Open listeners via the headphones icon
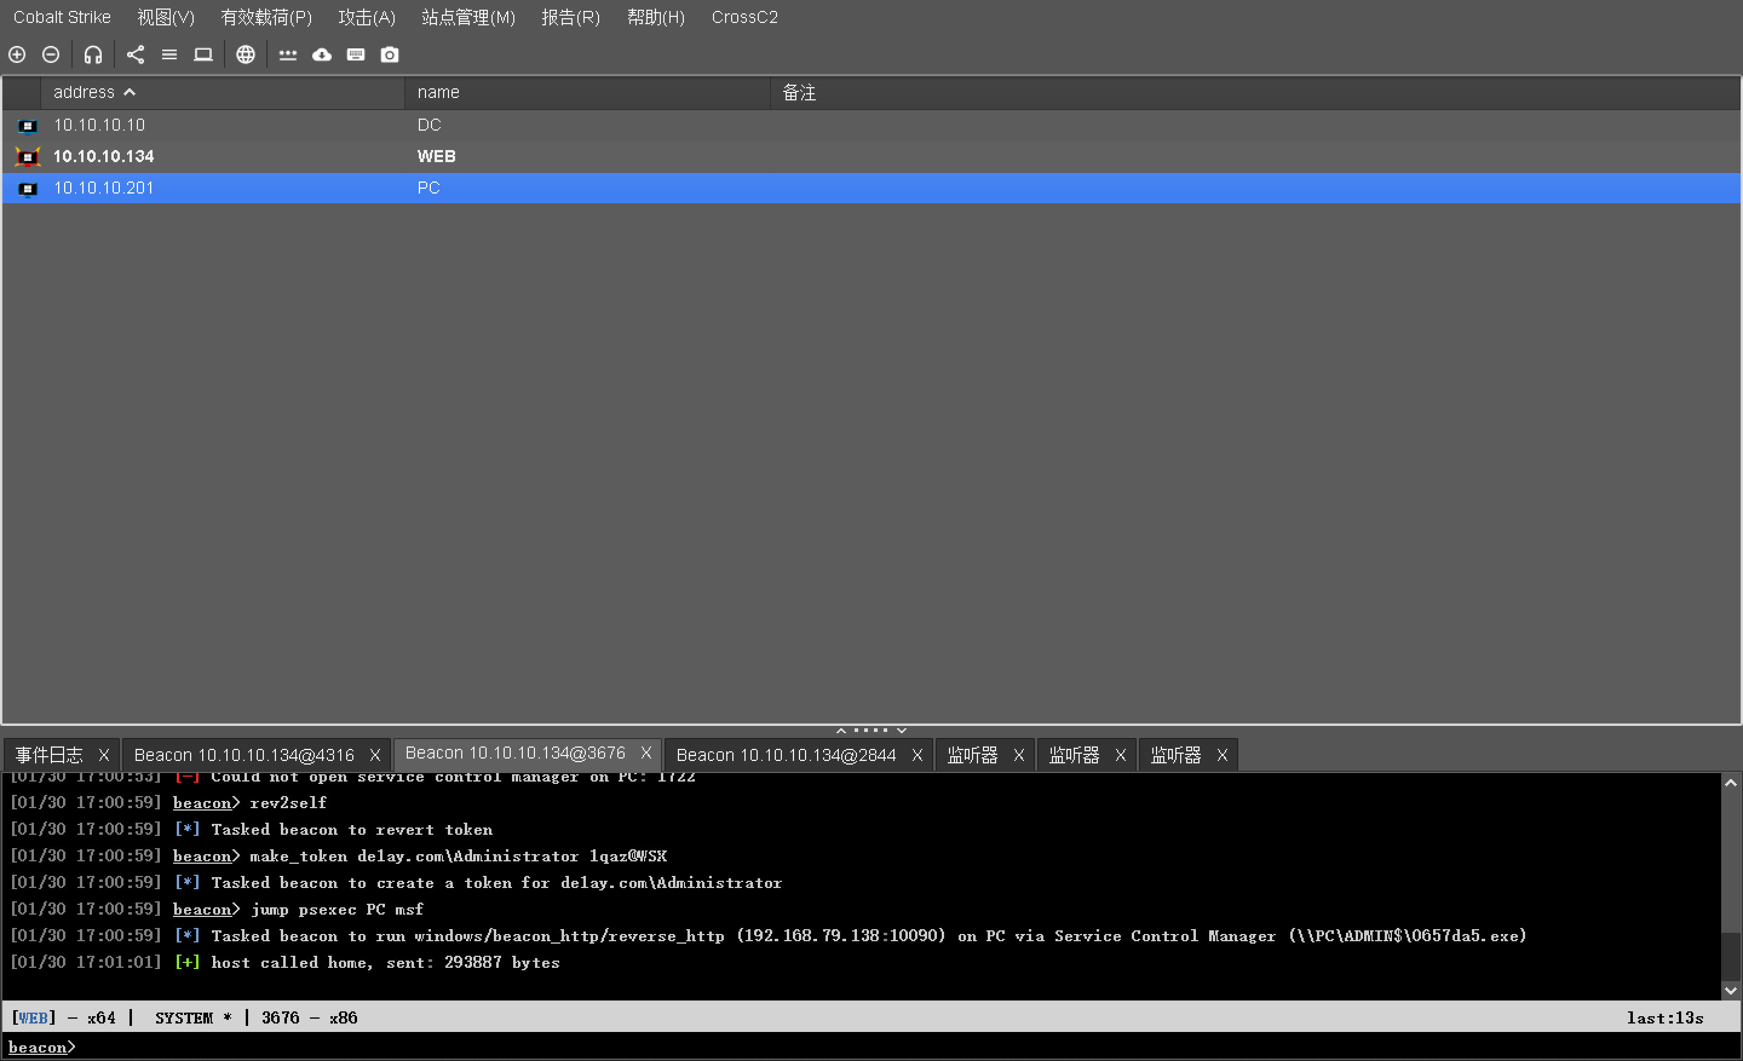The width and height of the screenshot is (1743, 1061). point(93,54)
